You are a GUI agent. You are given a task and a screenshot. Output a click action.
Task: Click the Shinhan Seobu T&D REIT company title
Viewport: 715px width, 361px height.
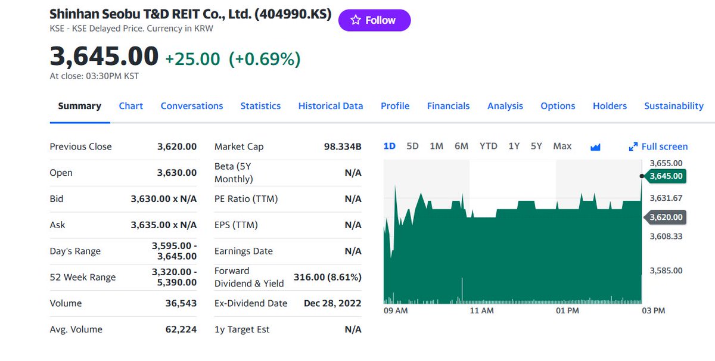pos(191,14)
